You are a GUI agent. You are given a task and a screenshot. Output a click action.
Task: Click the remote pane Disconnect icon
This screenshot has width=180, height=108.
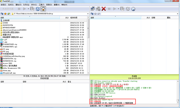coord(98,9)
